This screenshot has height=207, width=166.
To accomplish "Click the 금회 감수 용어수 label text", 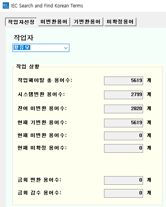I will click(39, 193).
